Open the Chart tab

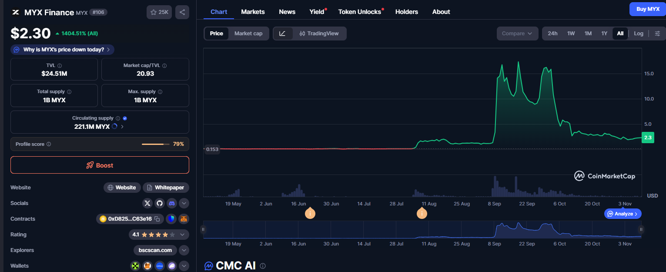pos(219,12)
